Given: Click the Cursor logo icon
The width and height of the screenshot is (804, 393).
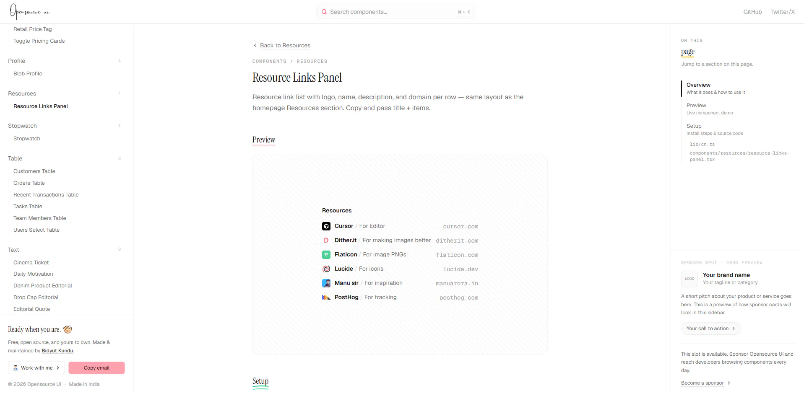Looking at the screenshot, I should click(x=326, y=226).
